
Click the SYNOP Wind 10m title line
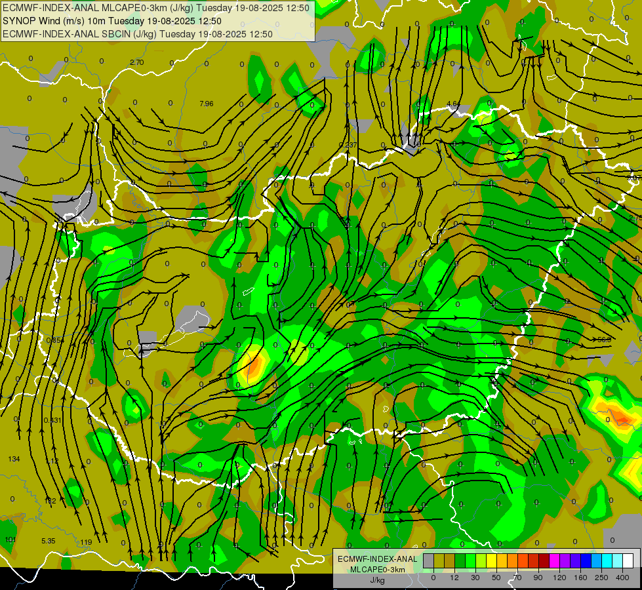click(x=111, y=21)
